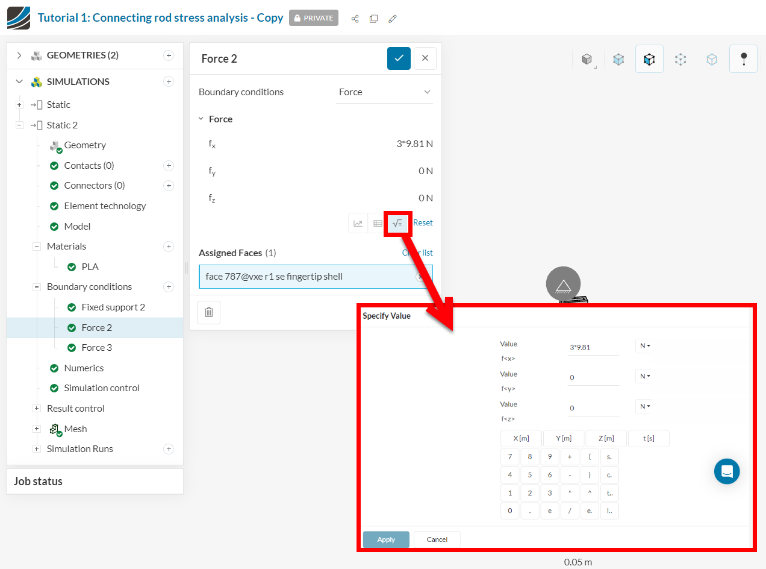Click the Reset link
The height and width of the screenshot is (569, 766).
click(x=423, y=222)
